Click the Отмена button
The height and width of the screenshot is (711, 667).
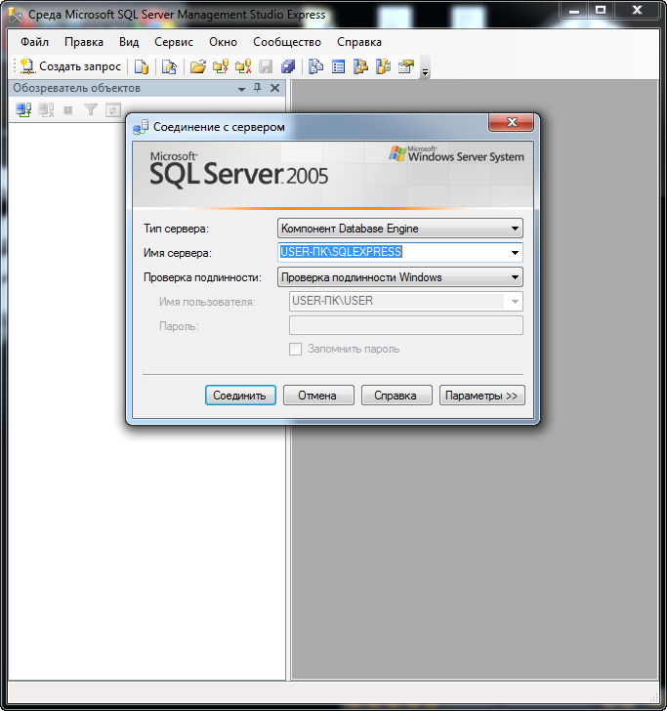318,396
